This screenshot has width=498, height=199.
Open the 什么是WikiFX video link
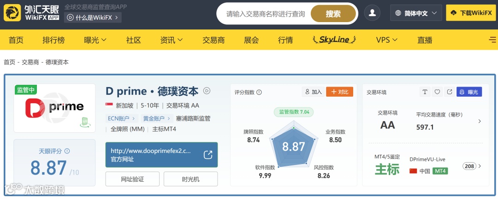coord(93,18)
